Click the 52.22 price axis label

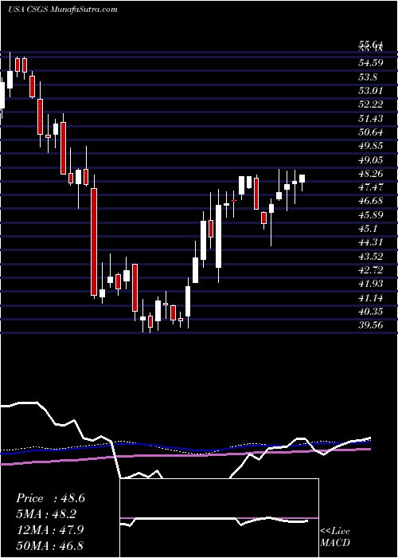click(371, 104)
